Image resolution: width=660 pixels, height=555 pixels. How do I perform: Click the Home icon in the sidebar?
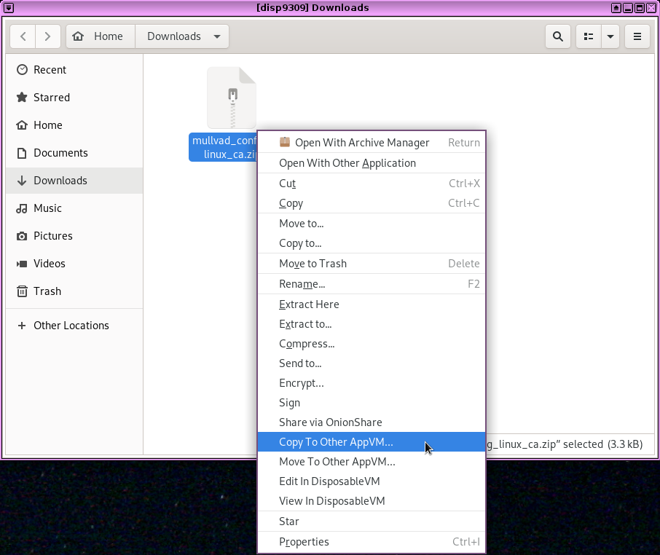click(x=22, y=125)
